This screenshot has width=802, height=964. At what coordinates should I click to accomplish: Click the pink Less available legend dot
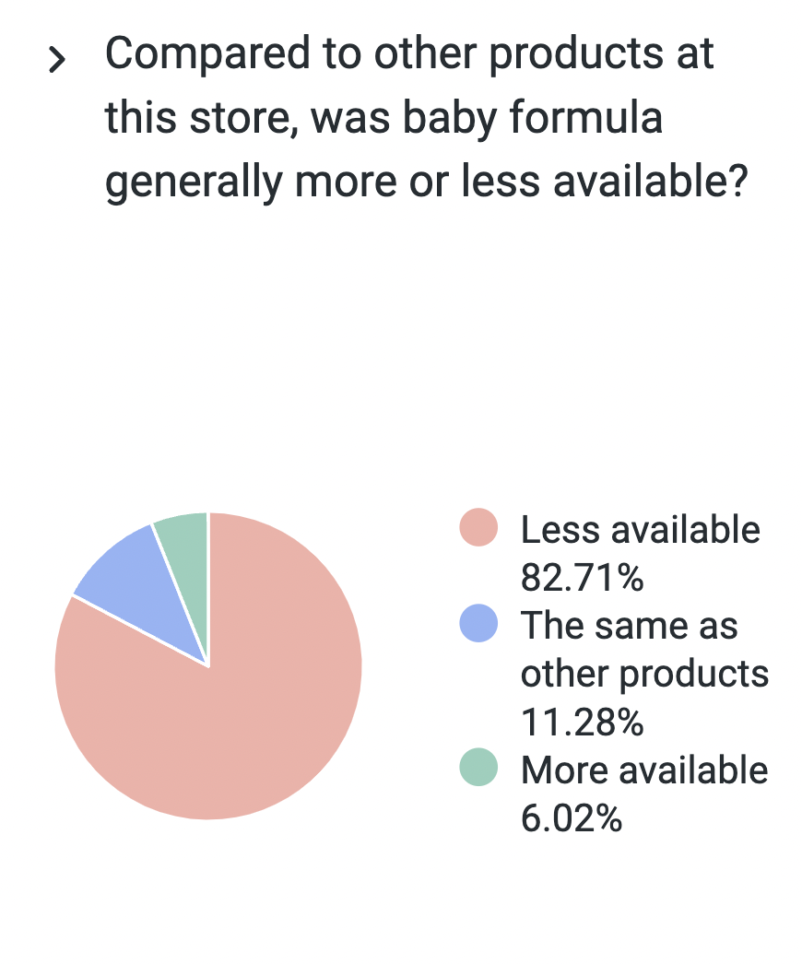pos(478,527)
